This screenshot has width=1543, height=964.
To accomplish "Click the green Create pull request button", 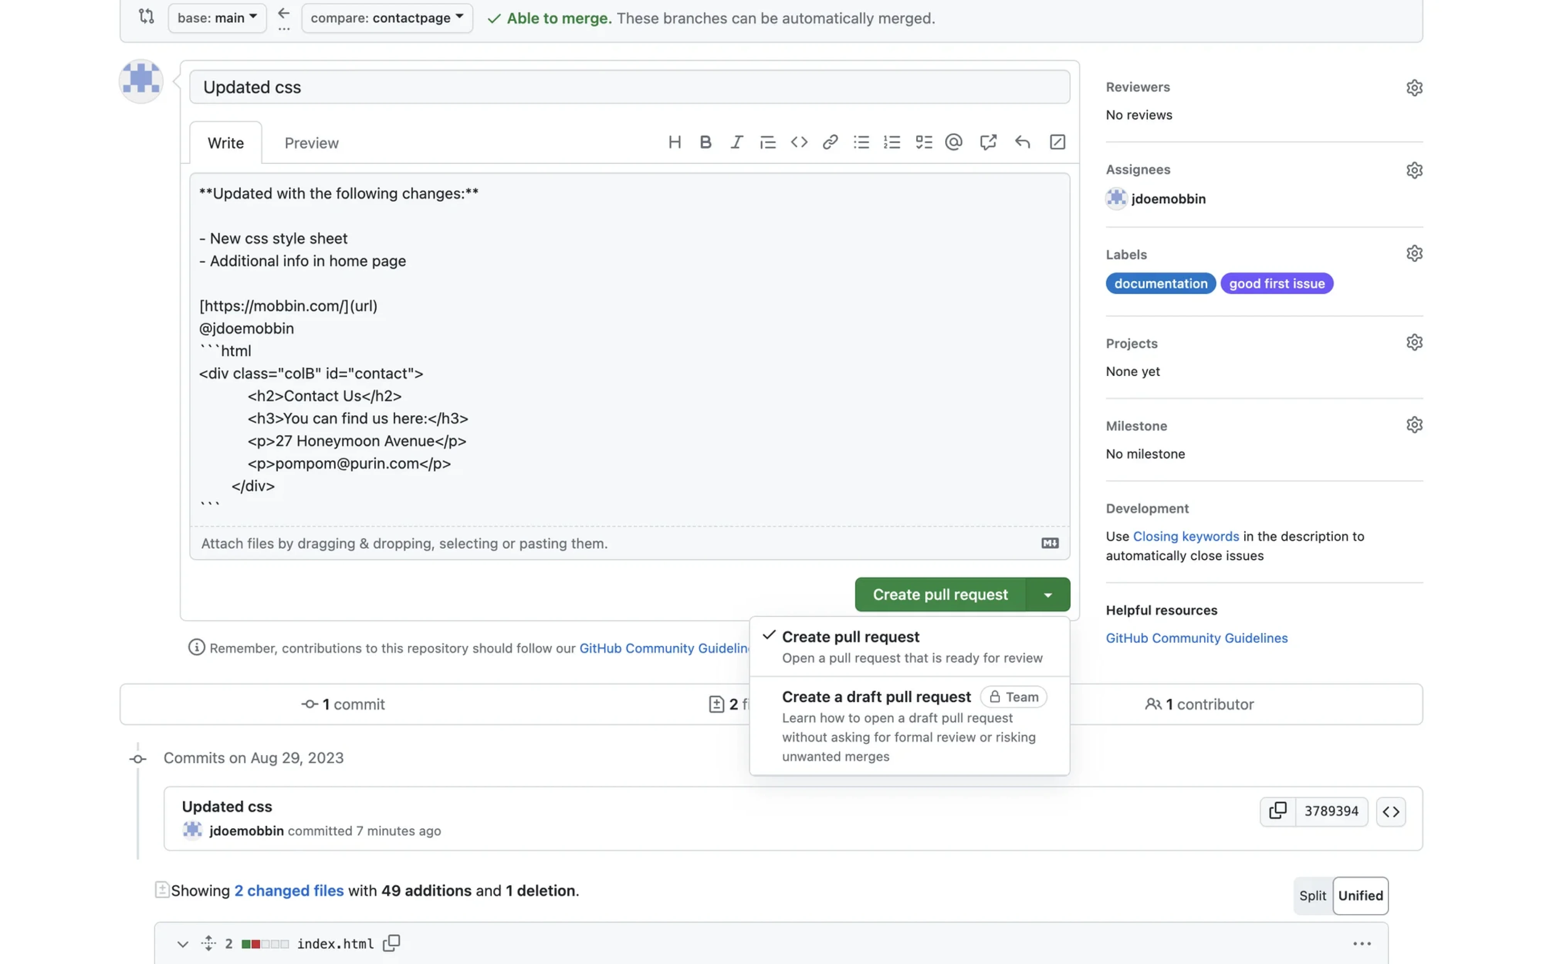I will (x=939, y=594).
